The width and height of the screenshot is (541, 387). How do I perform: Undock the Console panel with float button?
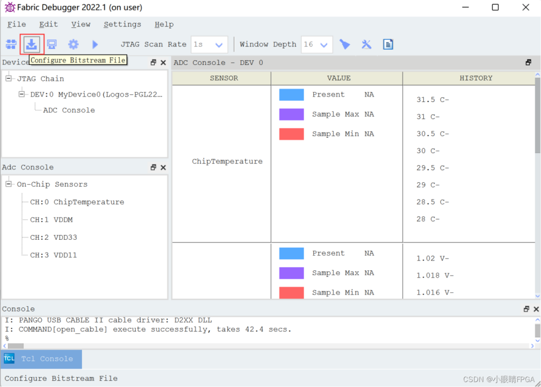[x=526, y=309]
